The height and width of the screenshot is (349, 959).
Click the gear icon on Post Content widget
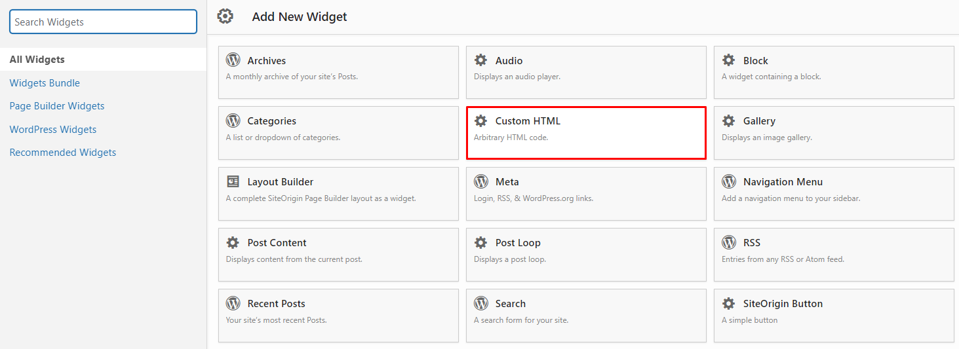tap(233, 242)
